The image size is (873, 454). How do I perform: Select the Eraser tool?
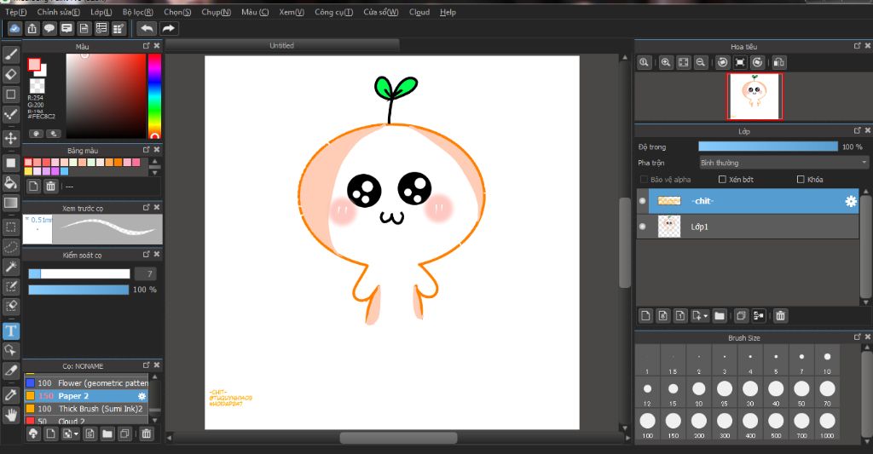click(x=11, y=74)
